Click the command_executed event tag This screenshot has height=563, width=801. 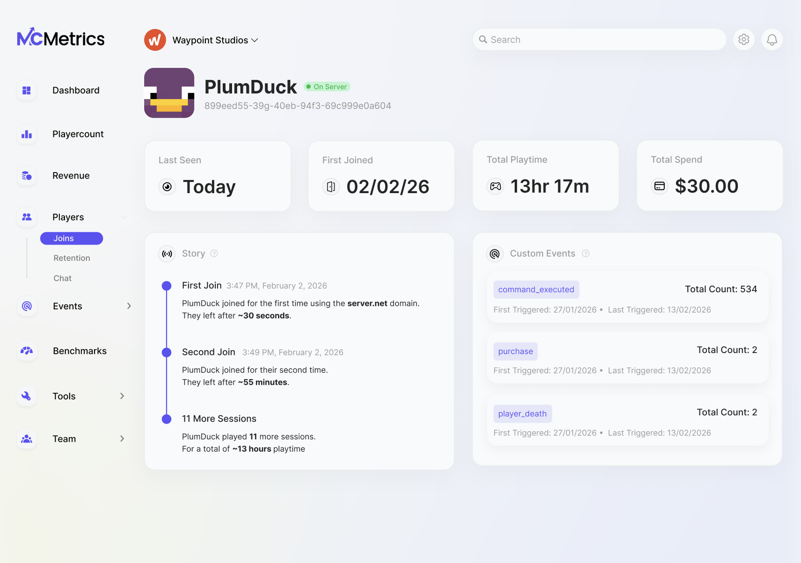pos(536,289)
